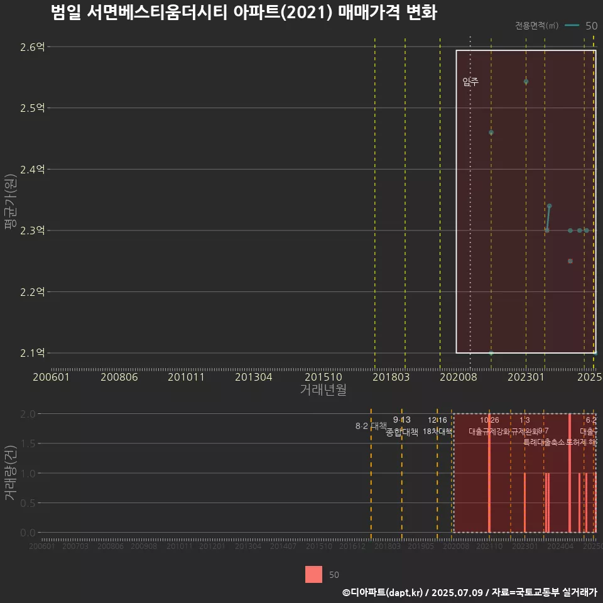
Task: Click the '2.0' label on the volume axis
Action: (27, 414)
